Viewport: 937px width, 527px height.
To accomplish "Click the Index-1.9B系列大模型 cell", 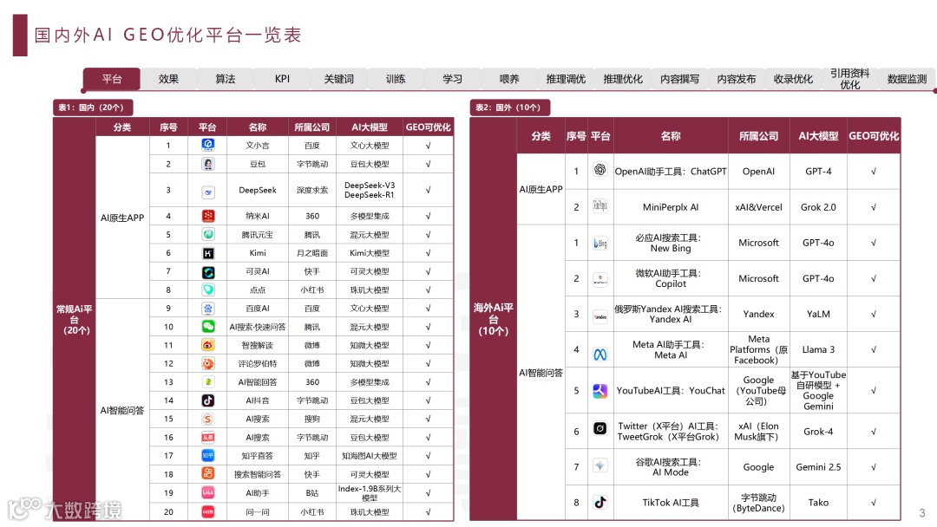I will click(370, 493).
